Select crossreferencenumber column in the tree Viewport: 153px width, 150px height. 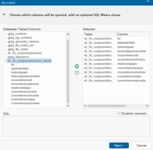coord(25,96)
